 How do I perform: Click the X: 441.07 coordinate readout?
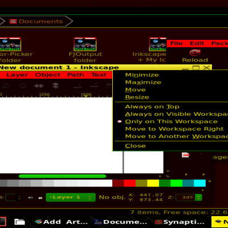(x=145, y=195)
